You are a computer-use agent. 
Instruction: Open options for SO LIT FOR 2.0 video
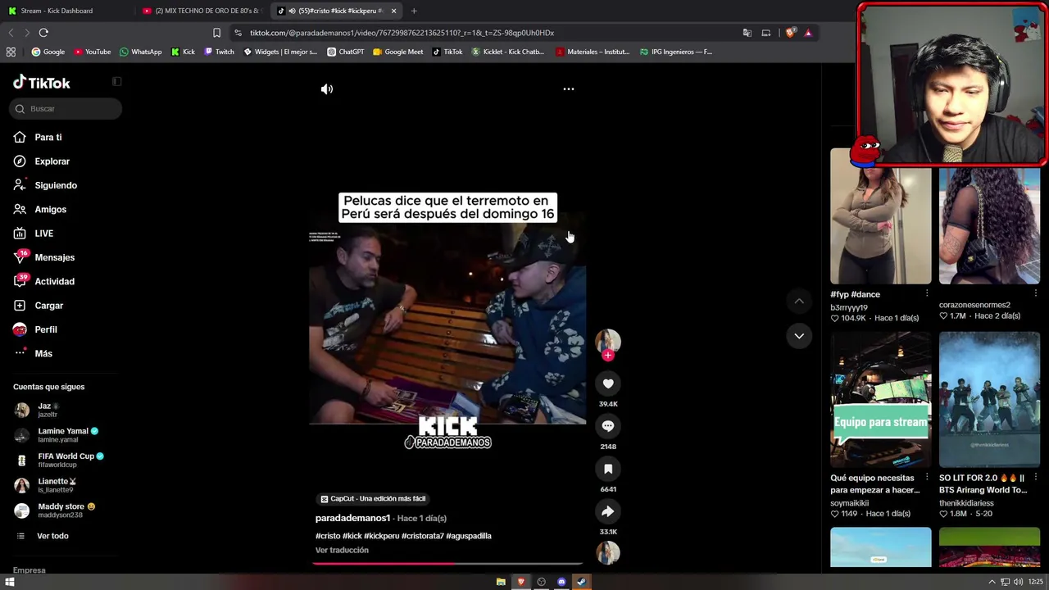pos(1035,477)
